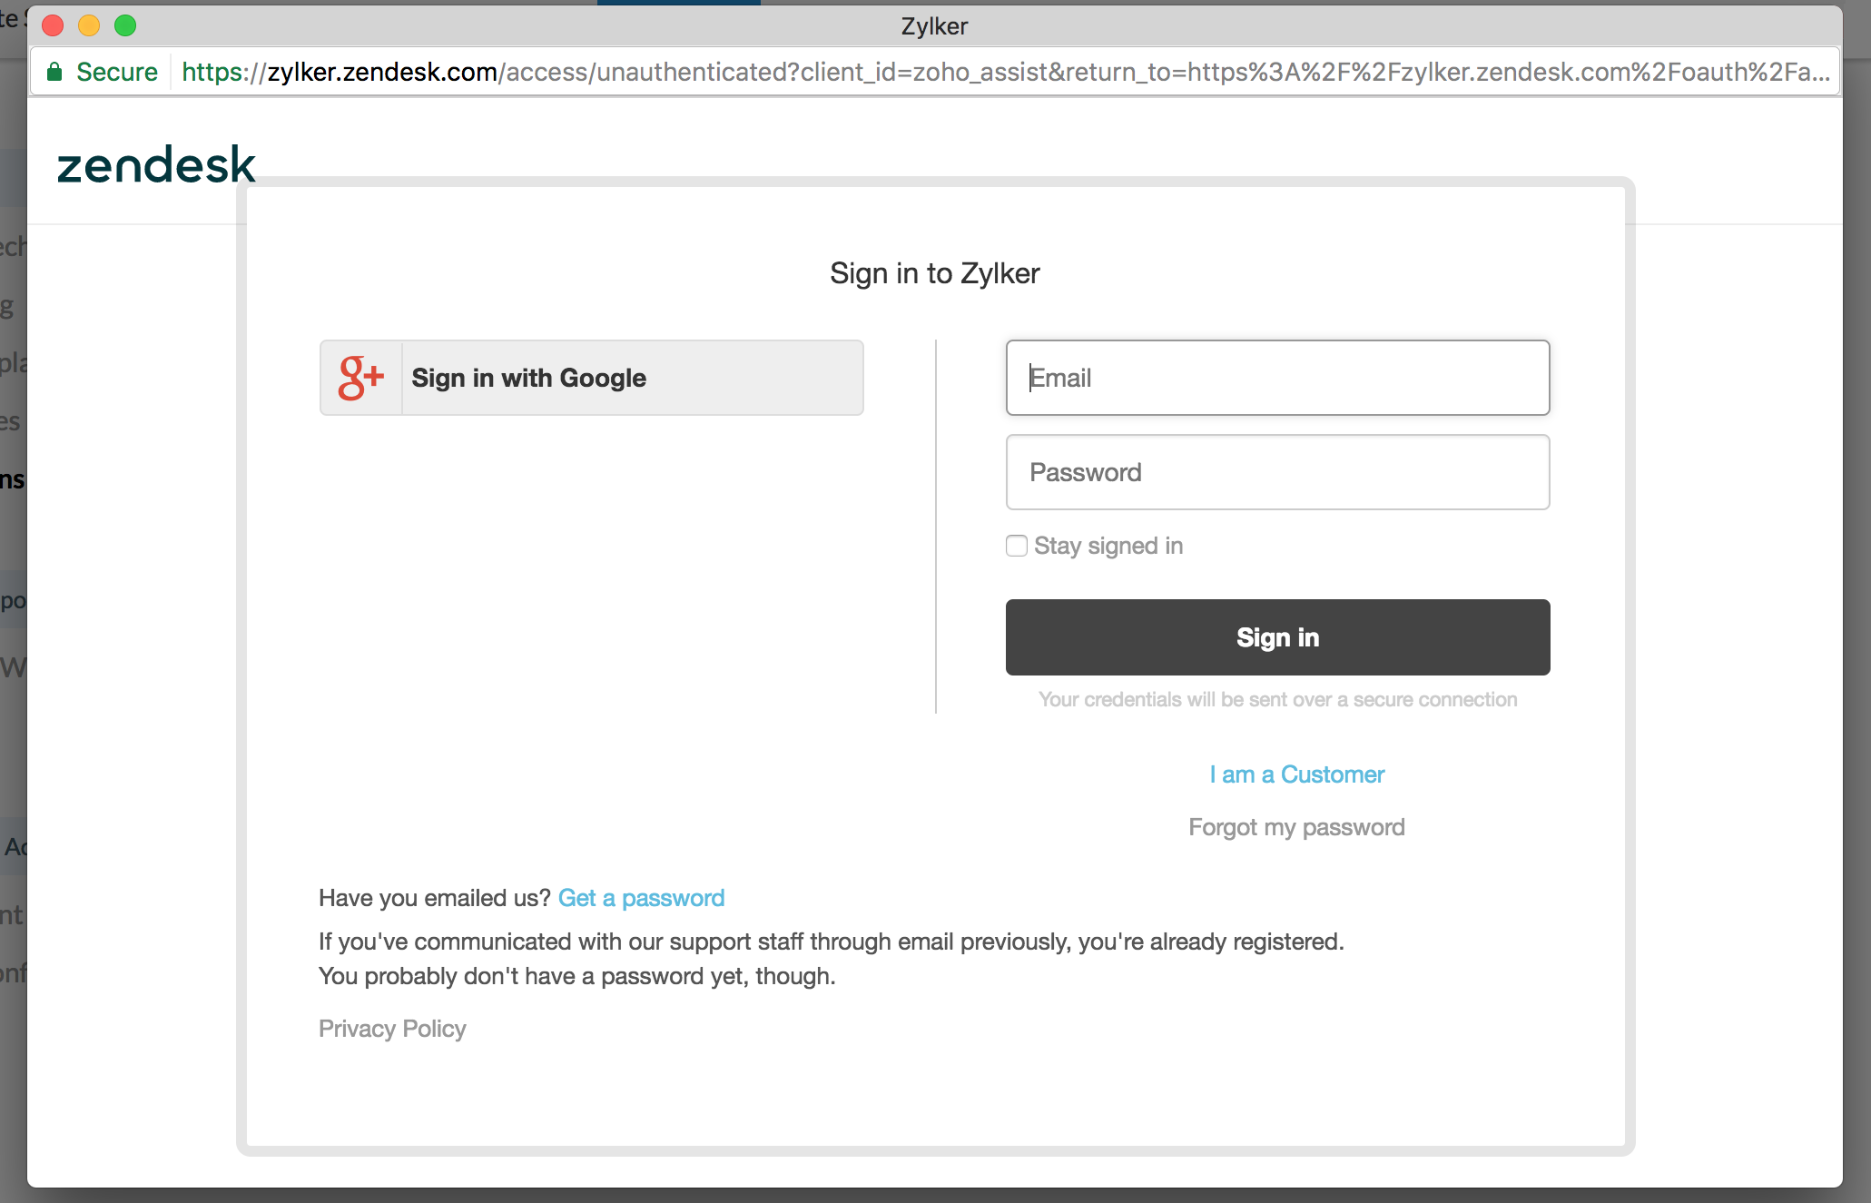Minimize window using the yellow button
1871x1203 pixels.
89,25
